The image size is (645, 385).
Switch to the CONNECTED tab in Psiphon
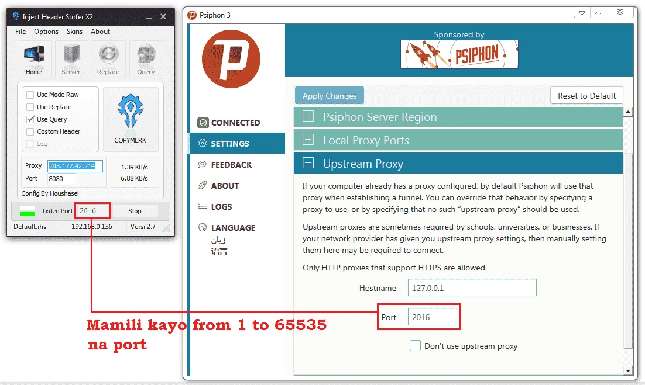click(x=238, y=122)
